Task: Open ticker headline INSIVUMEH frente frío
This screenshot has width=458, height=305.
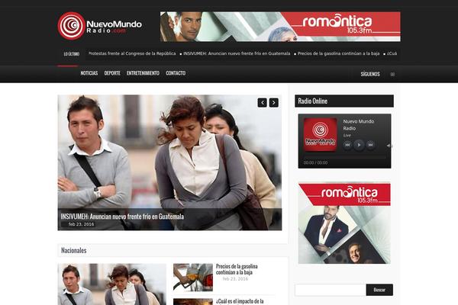Action: point(237,53)
